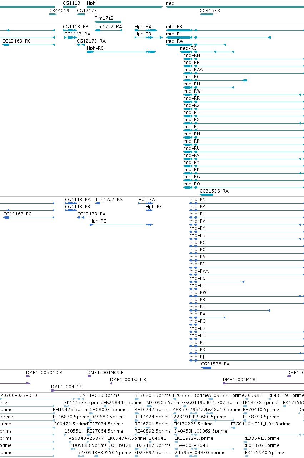Select the mtd-RB transcript
Screen dimensions: 304x458
click(174, 27)
